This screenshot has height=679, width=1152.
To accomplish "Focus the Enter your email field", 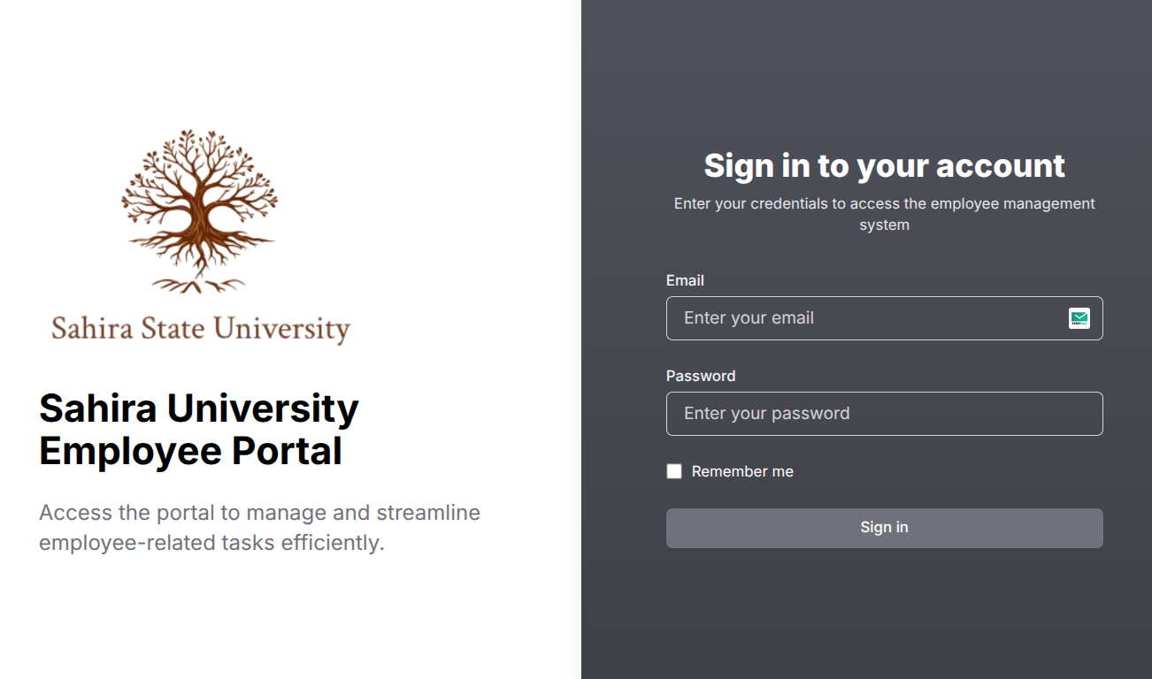I will click(885, 318).
